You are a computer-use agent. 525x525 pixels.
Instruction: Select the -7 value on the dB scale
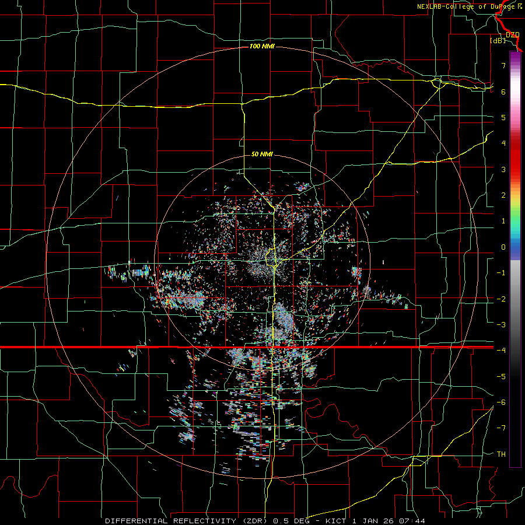(501, 428)
